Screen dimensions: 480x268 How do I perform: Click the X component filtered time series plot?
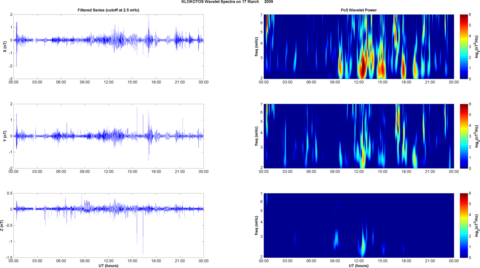point(108,47)
